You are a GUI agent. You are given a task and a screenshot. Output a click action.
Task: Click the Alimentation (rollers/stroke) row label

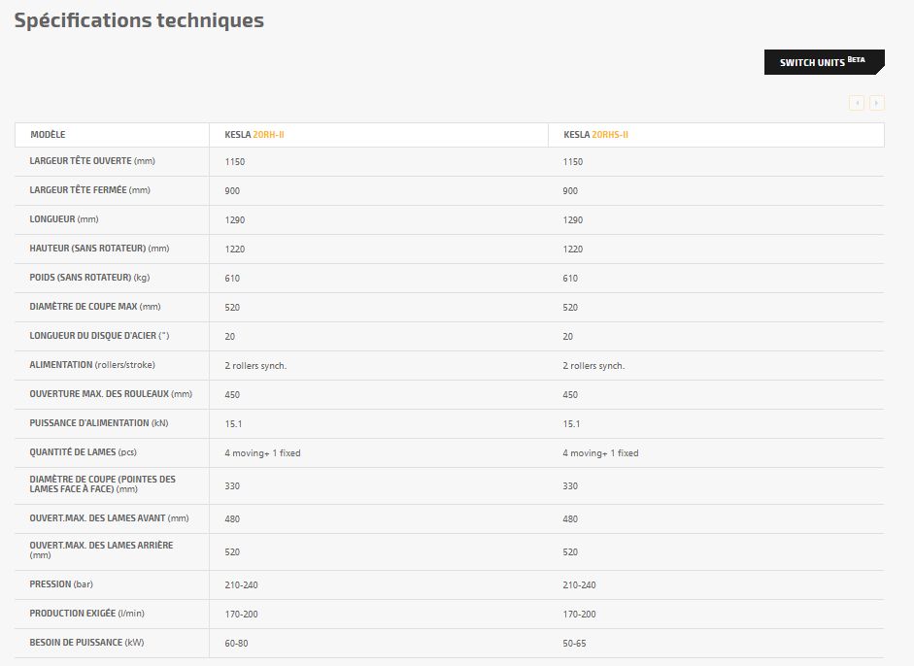coord(92,365)
